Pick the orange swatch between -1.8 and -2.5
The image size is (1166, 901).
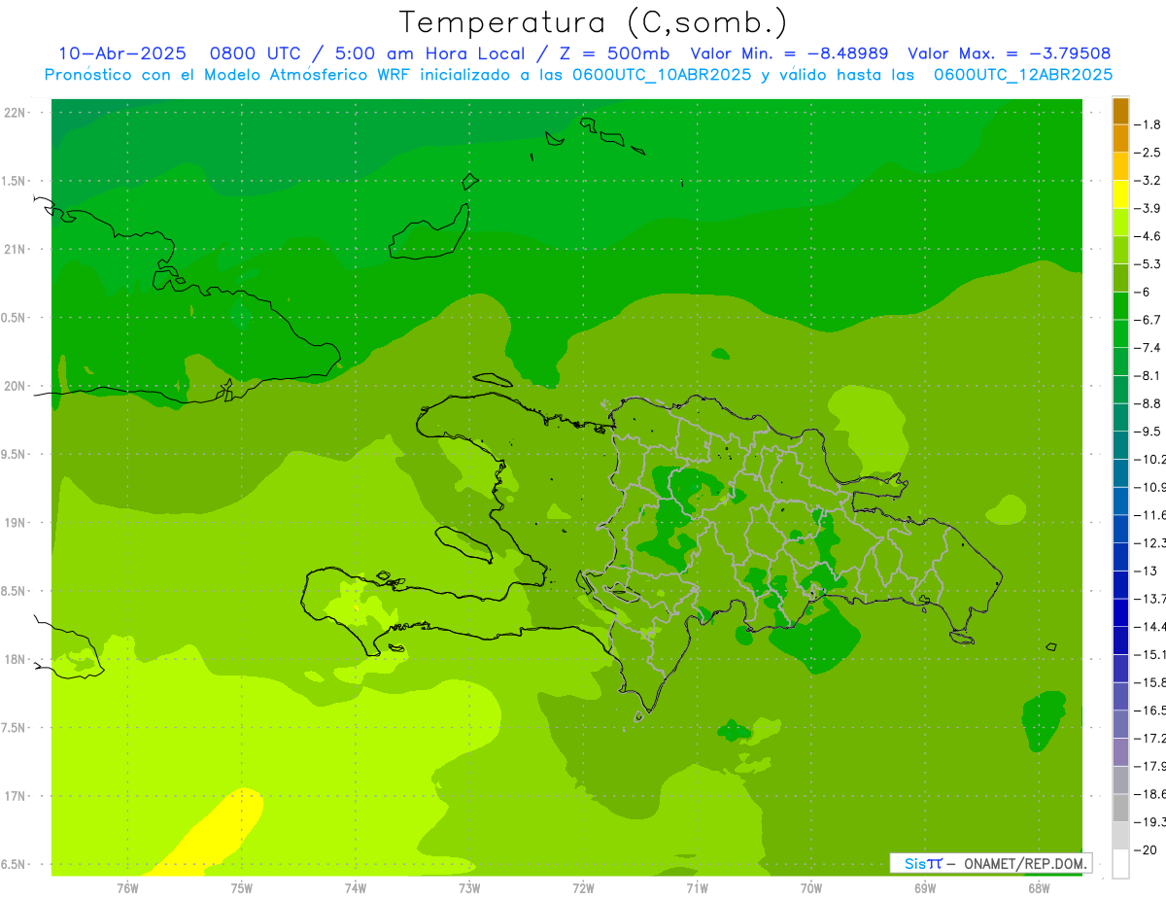[x=1120, y=139]
